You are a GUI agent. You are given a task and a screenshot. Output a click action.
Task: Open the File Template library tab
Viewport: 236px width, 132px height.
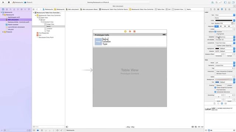(x=215, y=103)
